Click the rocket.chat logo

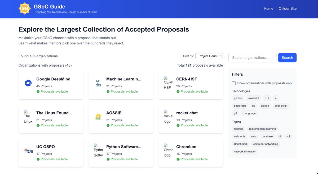click(x=168, y=117)
